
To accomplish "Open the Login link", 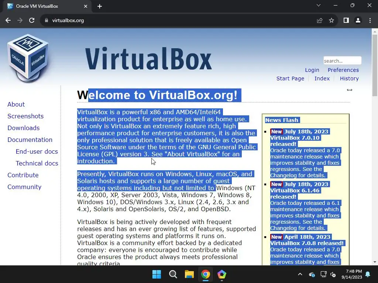I will tap(312, 70).
